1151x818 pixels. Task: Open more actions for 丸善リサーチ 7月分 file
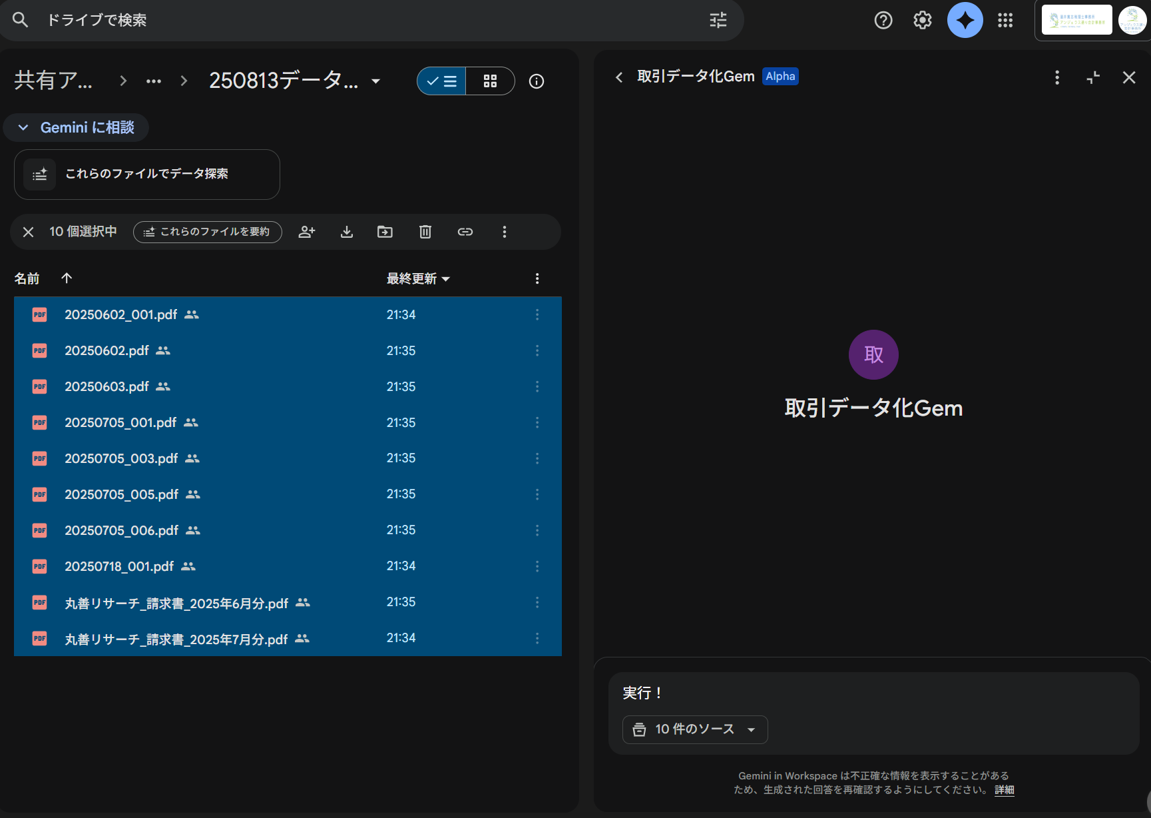(537, 638)
